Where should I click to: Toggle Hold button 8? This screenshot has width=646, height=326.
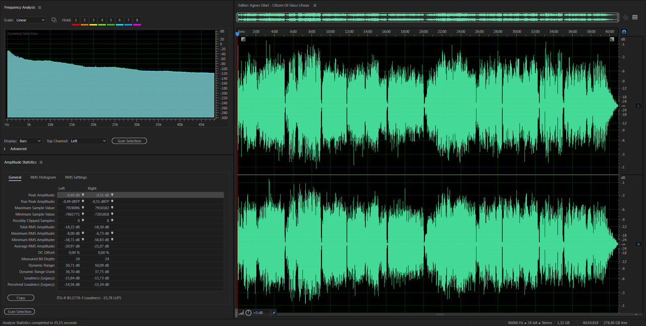click(137, 20)
